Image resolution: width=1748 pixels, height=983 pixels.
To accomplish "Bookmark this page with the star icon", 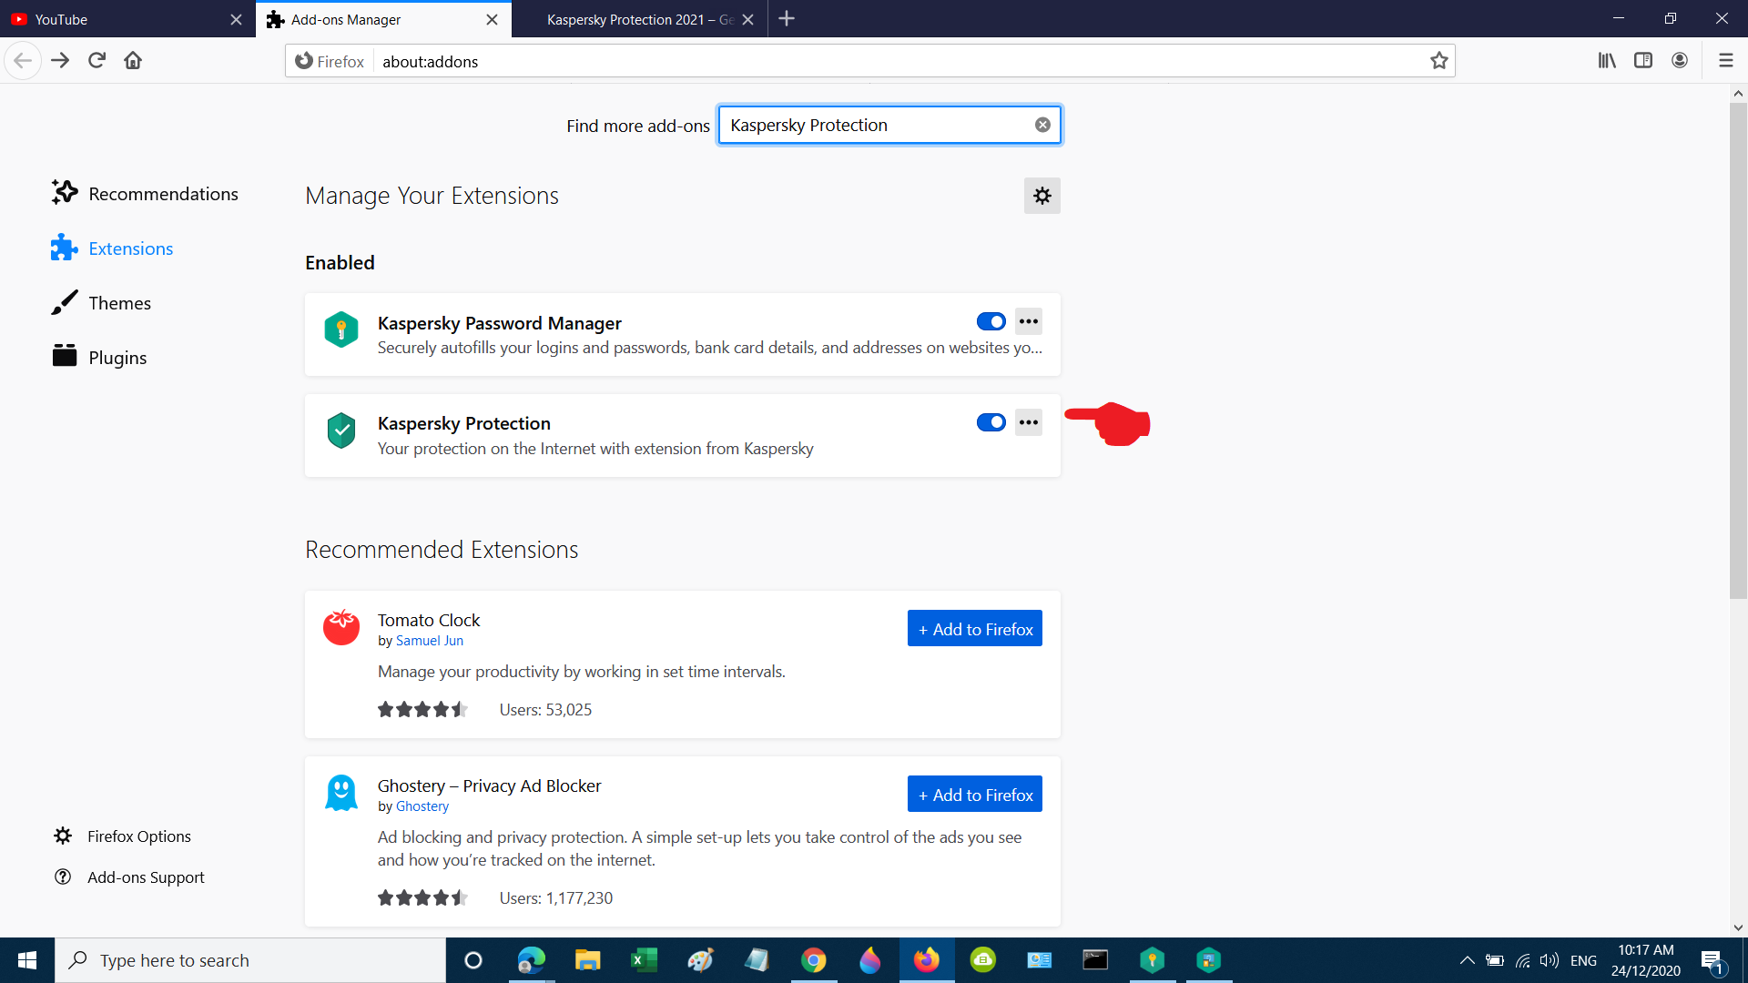I will pyautogui.click(x=1438, y=61).
